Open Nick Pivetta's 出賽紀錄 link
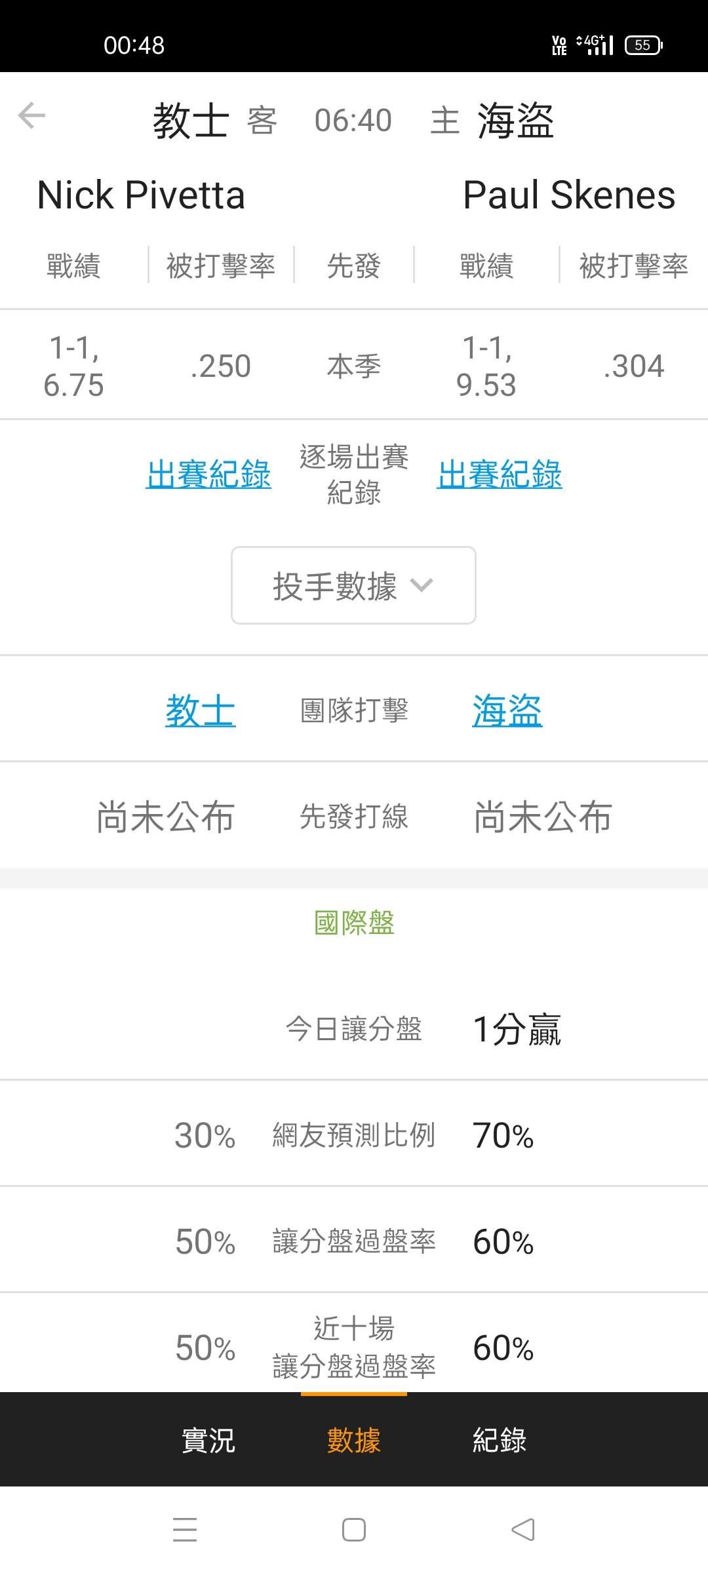The width and height of the screenshot is (708, 1573). coord(208,475)
